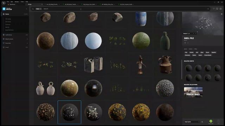This screenshot has width=225, height=126.
Task: Collapse the Bridge sidebar with its arrow
Action: pos(27,9)
